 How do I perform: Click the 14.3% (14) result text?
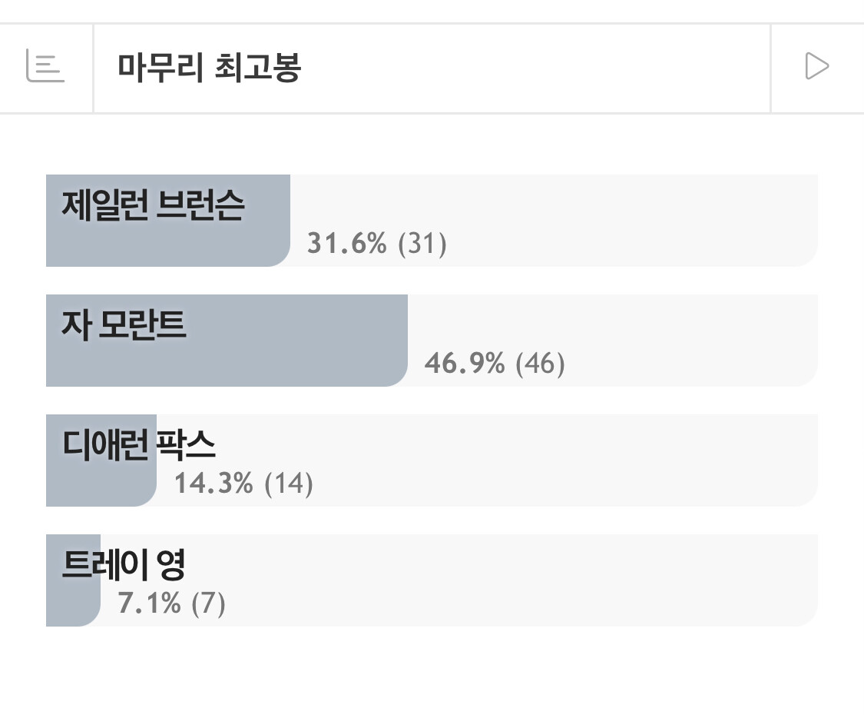coord(243,483)
